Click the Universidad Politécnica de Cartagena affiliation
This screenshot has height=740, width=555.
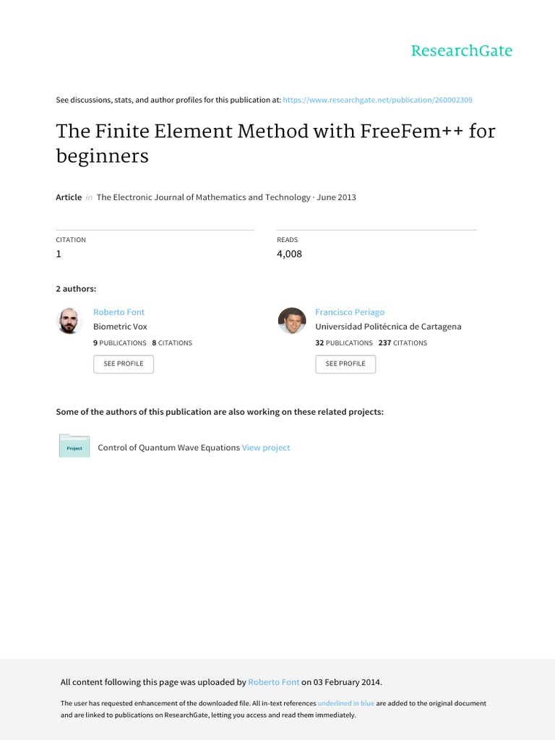point(388,327)
